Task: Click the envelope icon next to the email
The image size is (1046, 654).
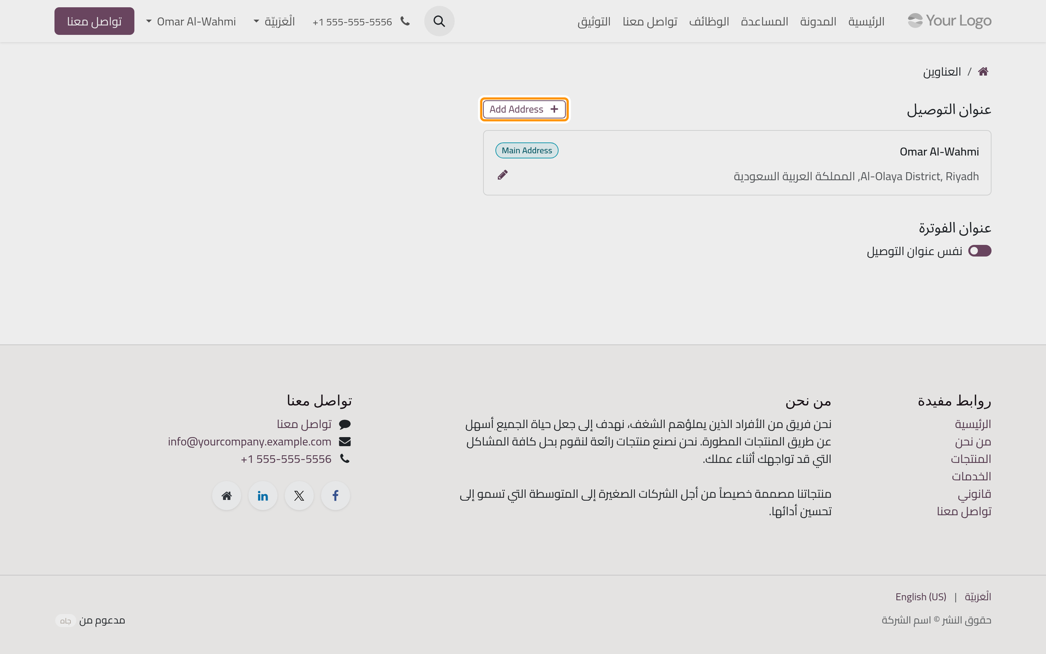Action: click(x=345, y=441)
